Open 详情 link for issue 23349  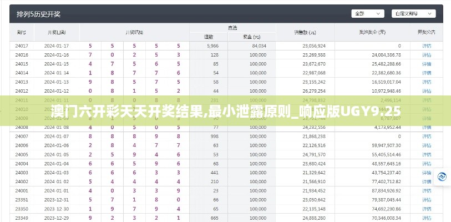[x=427, y=218]
